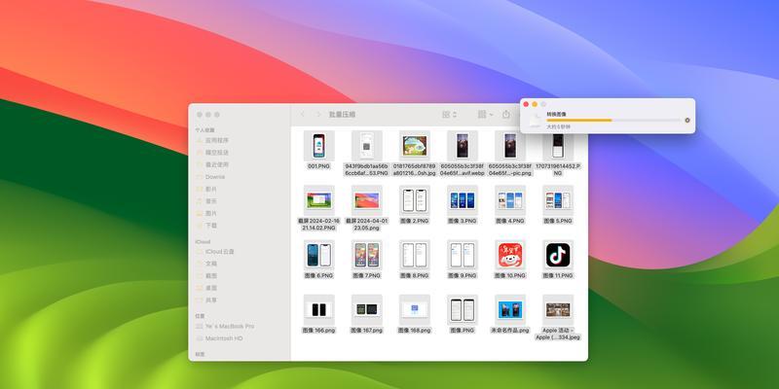The image size is (779, 389).
Task: Select the 未命名作品.png thumbnail
Action: point(510,310)
